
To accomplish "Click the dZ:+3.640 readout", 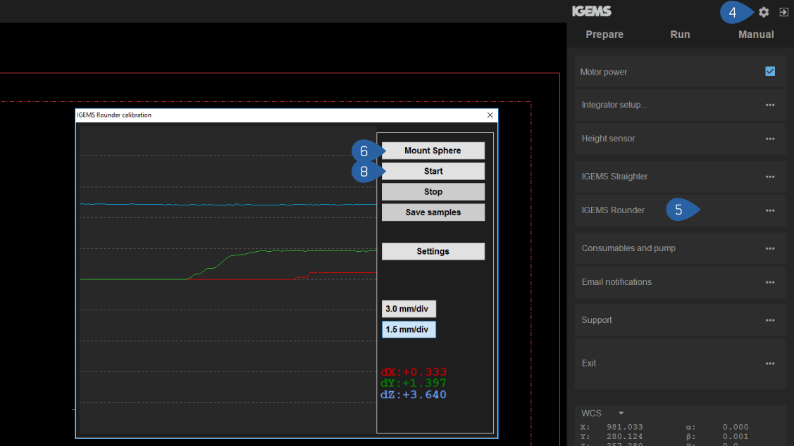I will [x=413, y=395].
